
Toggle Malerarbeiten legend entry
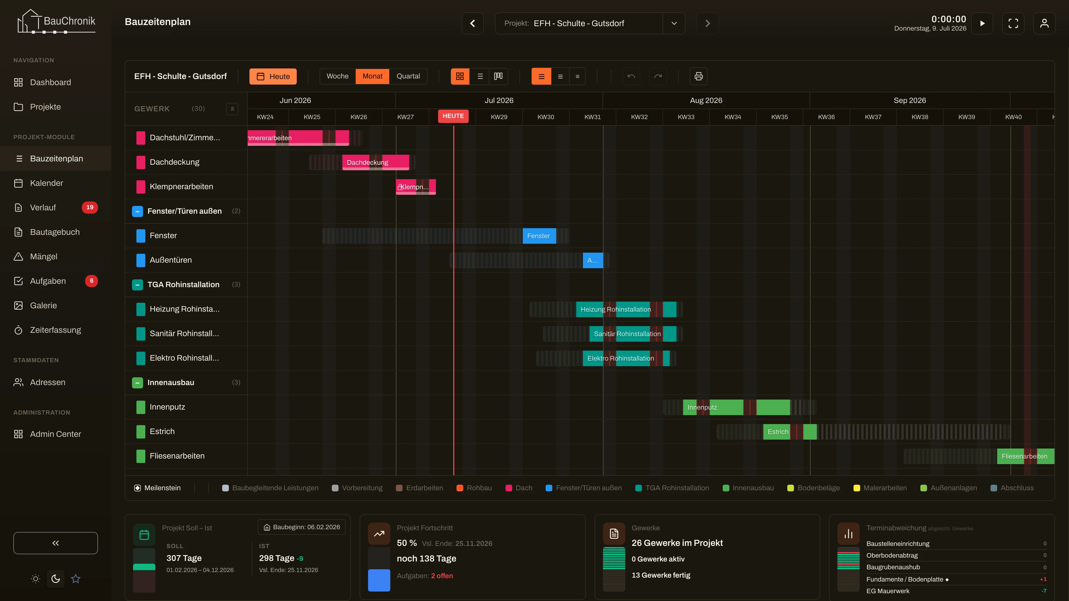click(x=880, y=488)
